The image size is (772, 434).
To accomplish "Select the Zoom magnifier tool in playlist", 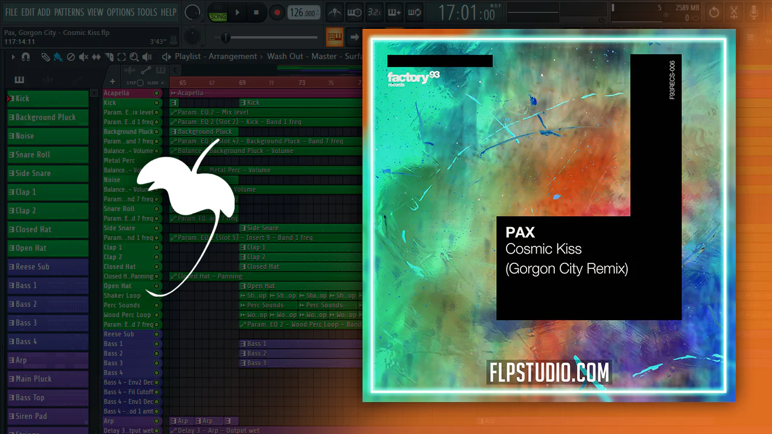I will pos(134,57).
